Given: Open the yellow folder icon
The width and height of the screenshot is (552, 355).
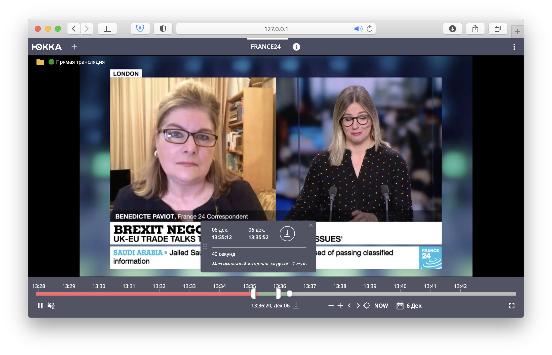Looking at the screenshot, I should coord(40,62).
